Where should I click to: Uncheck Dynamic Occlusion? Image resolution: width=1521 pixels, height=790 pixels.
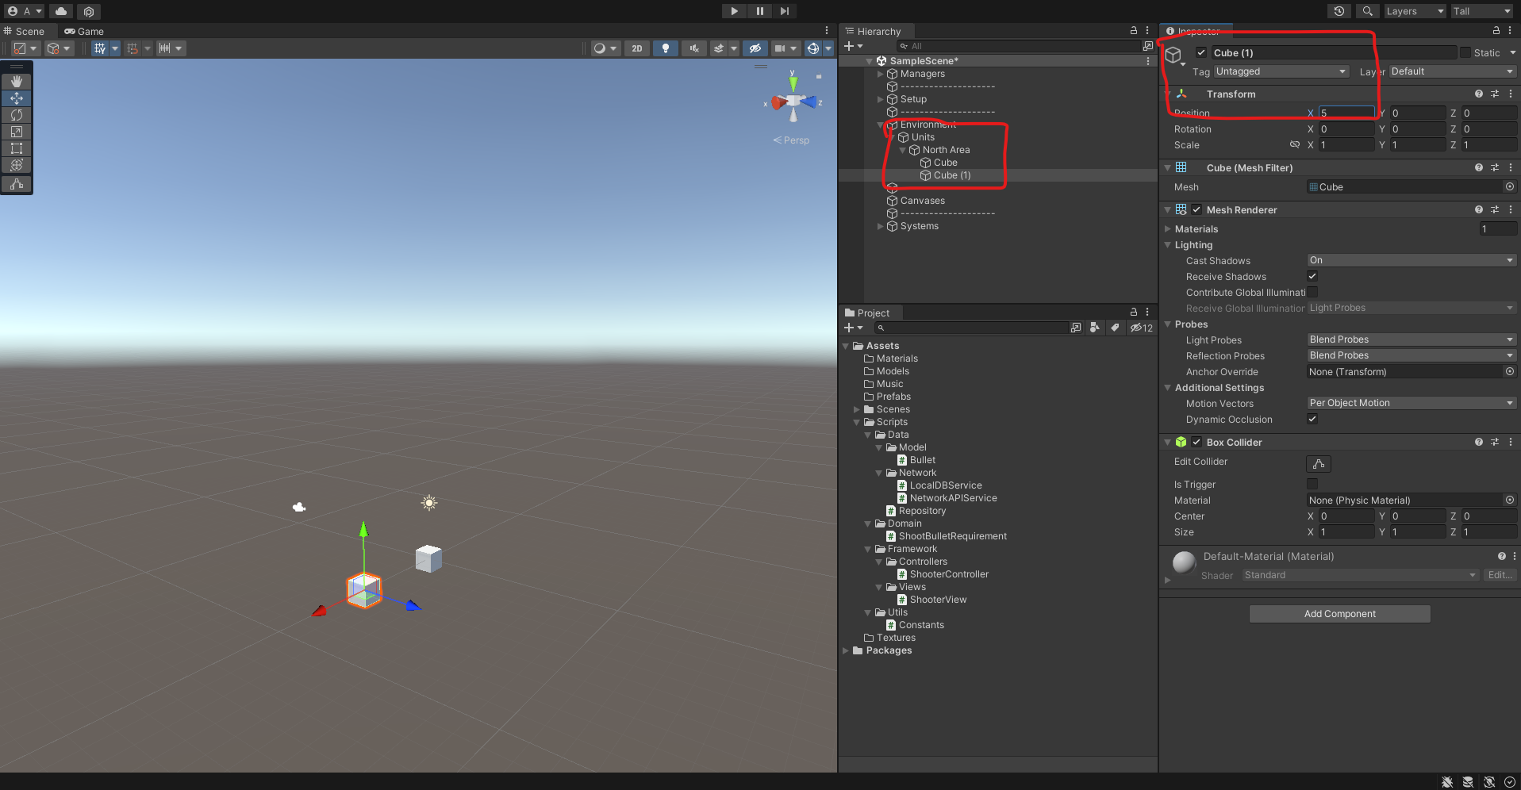(x=1312, y=419)
